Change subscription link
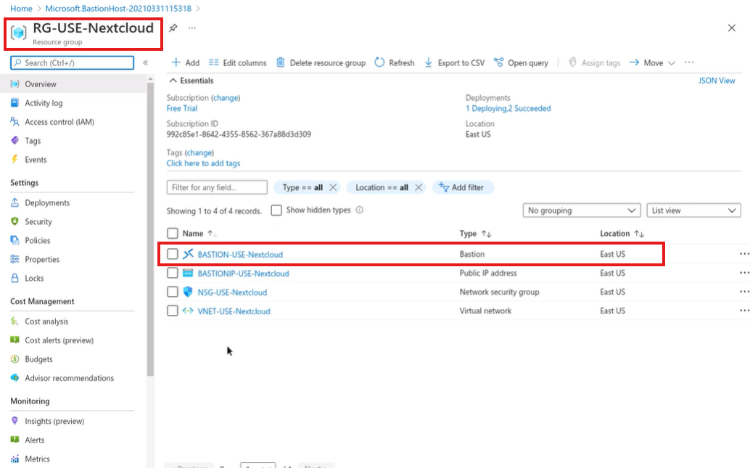Screen dimensions: 750x468 coord(226,98)
